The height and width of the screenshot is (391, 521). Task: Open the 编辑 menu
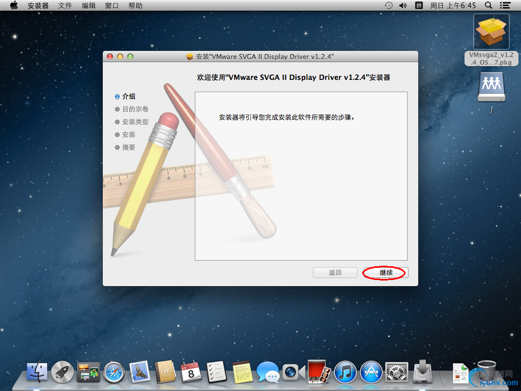coord(89,6)
